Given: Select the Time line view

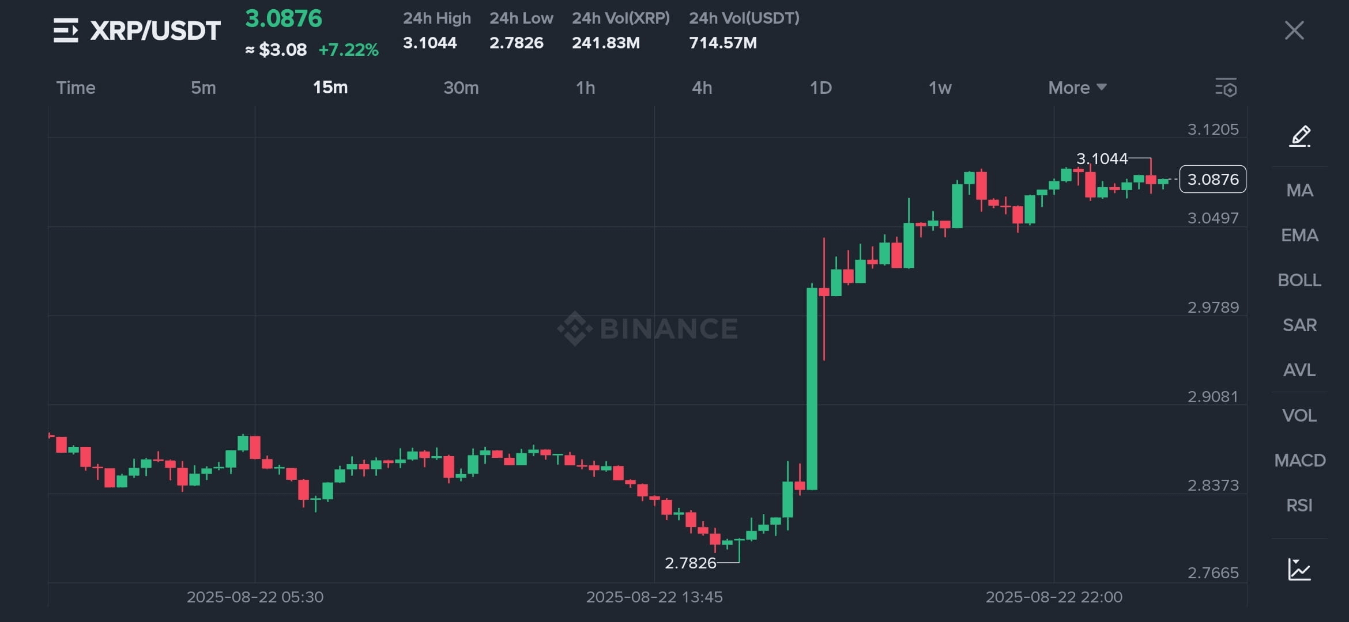Looking at the screenshot, I should (x=76, y=88).
